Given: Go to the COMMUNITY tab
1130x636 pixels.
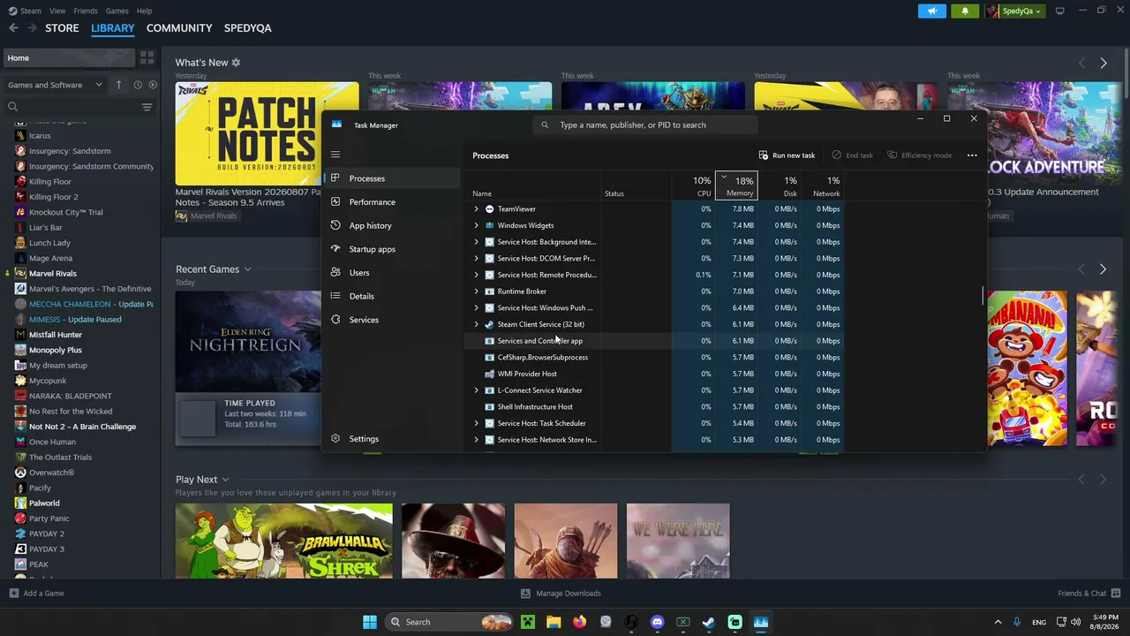Looking at the screenshot, I should pyautogui.click(x=179, y=28).
